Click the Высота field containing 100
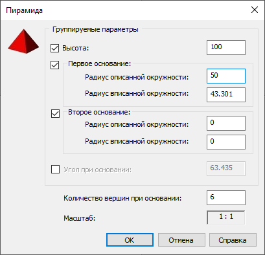265x255 pixels. point(226,47)
